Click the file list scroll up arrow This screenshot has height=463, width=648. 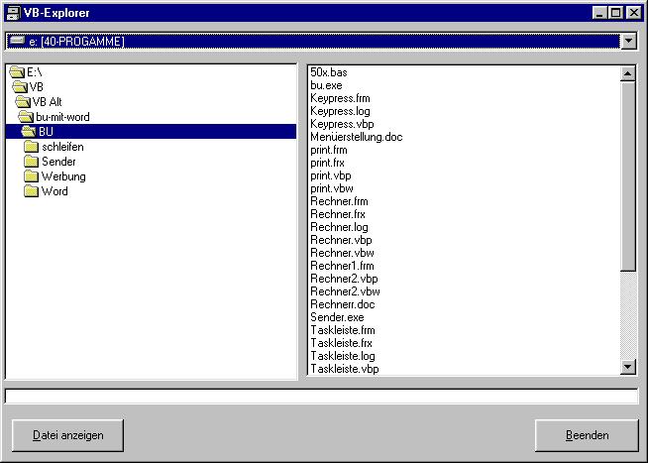tap(627, 73)
